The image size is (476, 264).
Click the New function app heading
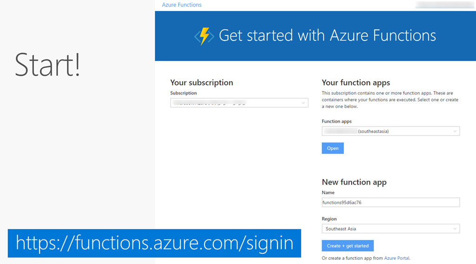click(x=354, y=182)
